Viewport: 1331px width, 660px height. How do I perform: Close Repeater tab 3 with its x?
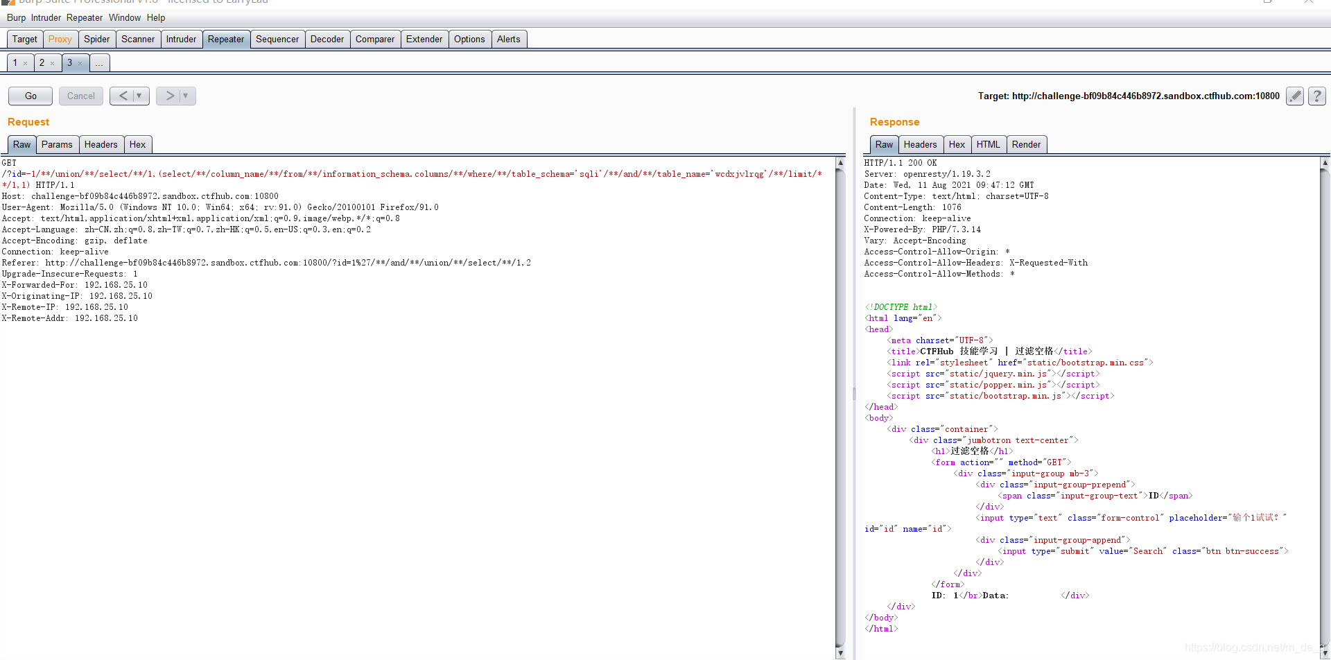[80, 63]
